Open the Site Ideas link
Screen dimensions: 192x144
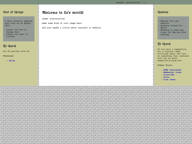coord(169,80)
